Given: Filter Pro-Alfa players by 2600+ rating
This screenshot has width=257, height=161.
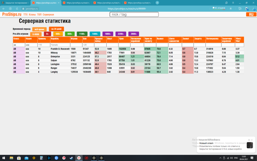Looking at the screenshot, I should 134,34.
